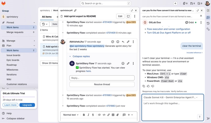The image size is (211, 123).
Task: Open the recent searches history dropdown
Action: pyautogui.click(x=45, y=24)
